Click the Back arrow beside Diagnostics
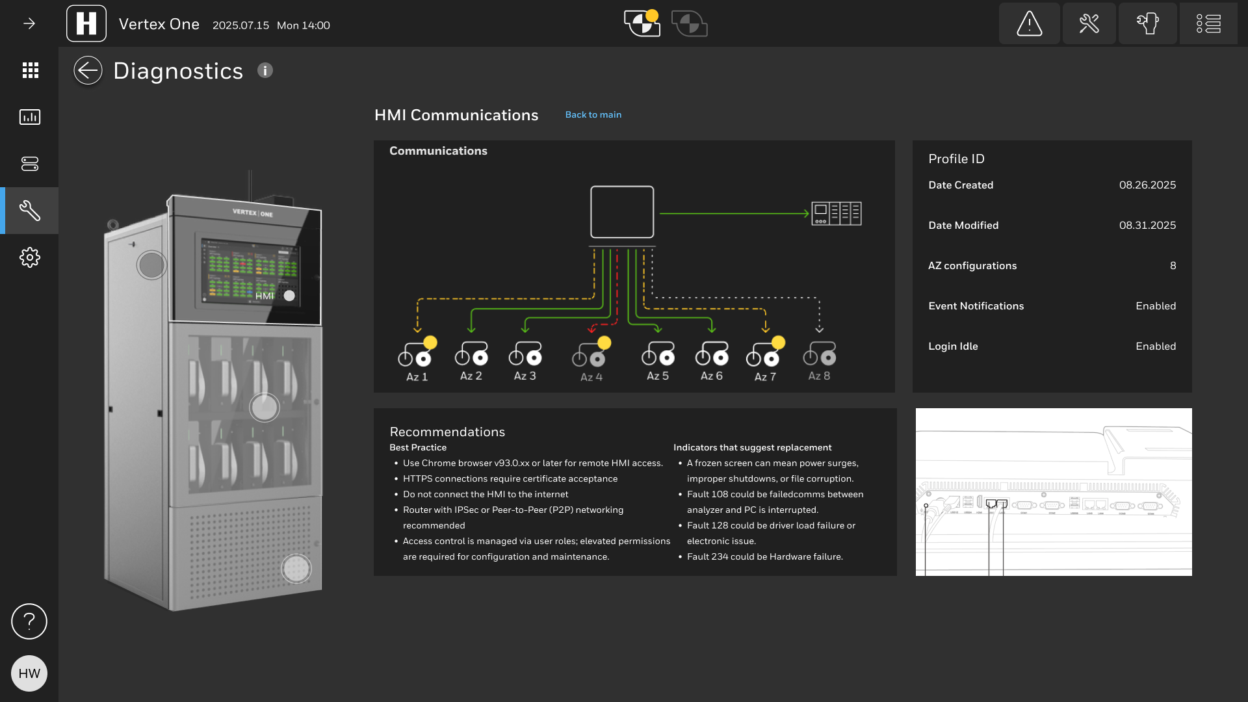The height and width of the screenshot is (702, 1248). (88, 70)
